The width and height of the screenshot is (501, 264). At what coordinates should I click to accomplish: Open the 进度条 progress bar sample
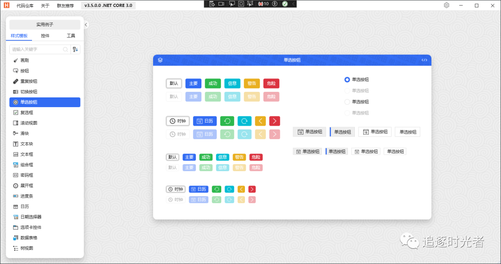tap(45, 196)
